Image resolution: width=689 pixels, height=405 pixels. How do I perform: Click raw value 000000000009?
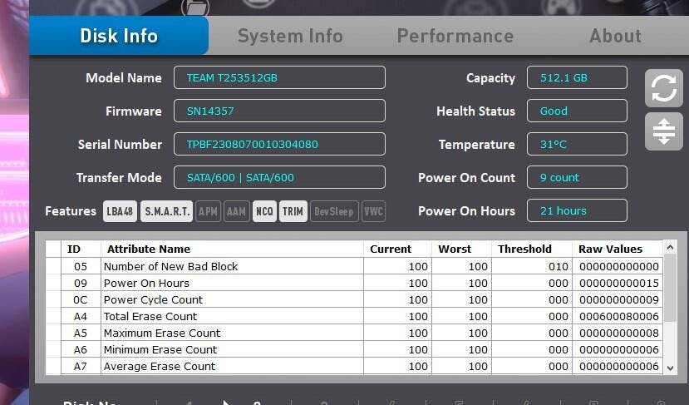[618, 300]
